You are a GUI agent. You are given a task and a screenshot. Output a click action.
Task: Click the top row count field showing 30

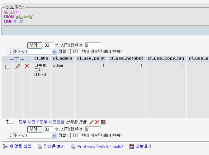point(49,45)
